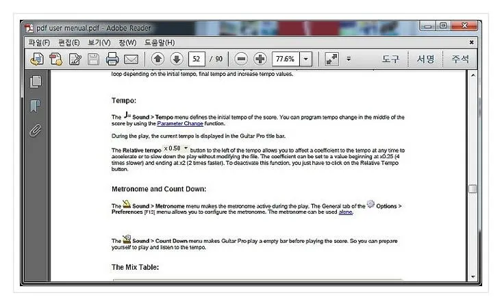Open the page thumbnails panel icon
Screen dimensions: 502x306
[x=36, y=82]
